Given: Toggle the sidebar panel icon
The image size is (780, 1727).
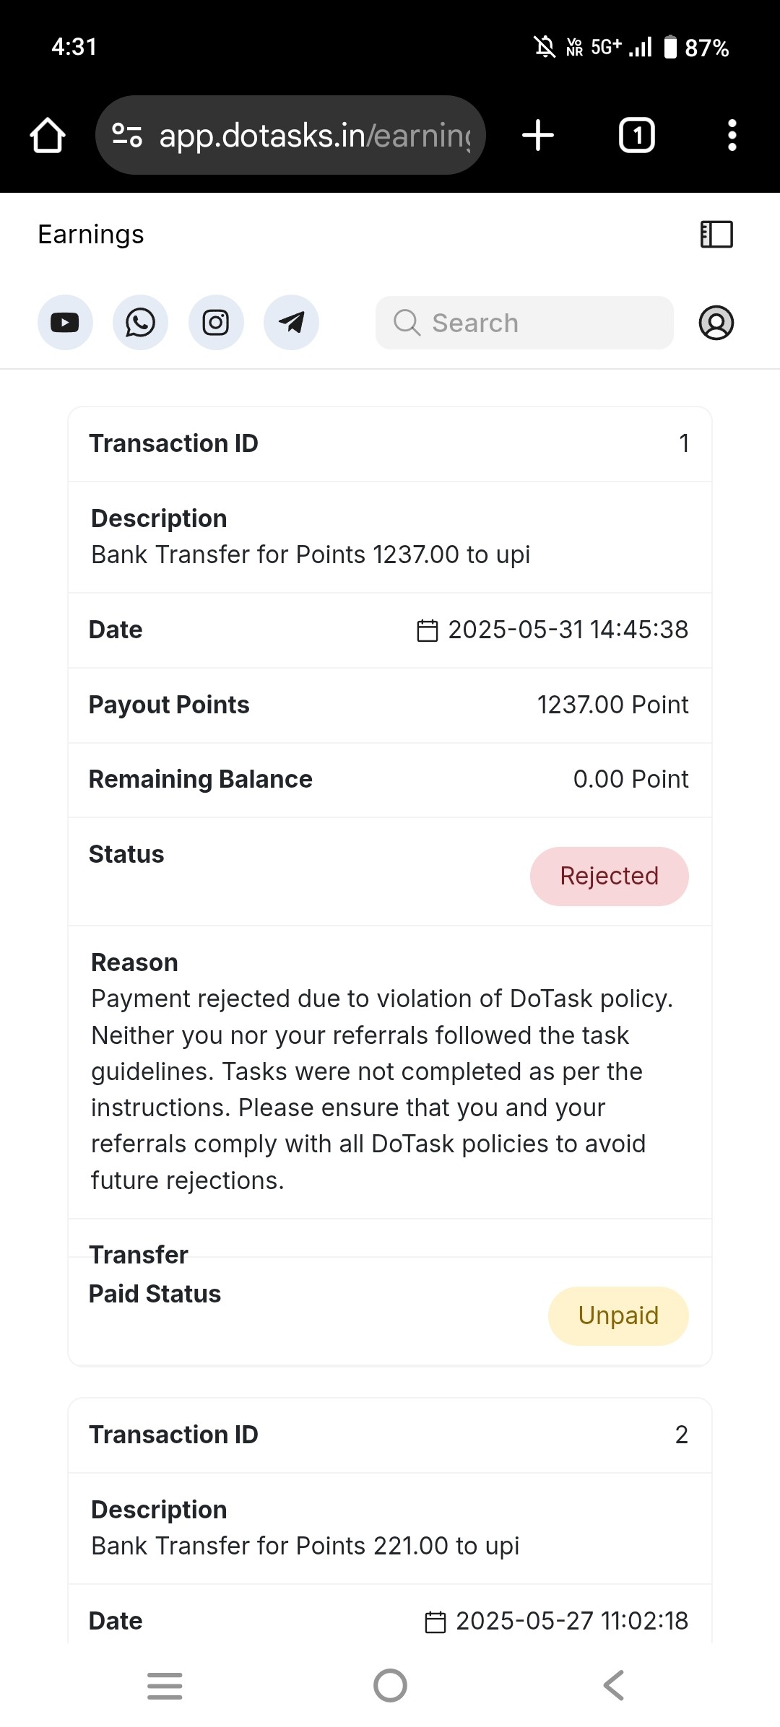Looking at the screenshot, I should (x=716, y=235).
